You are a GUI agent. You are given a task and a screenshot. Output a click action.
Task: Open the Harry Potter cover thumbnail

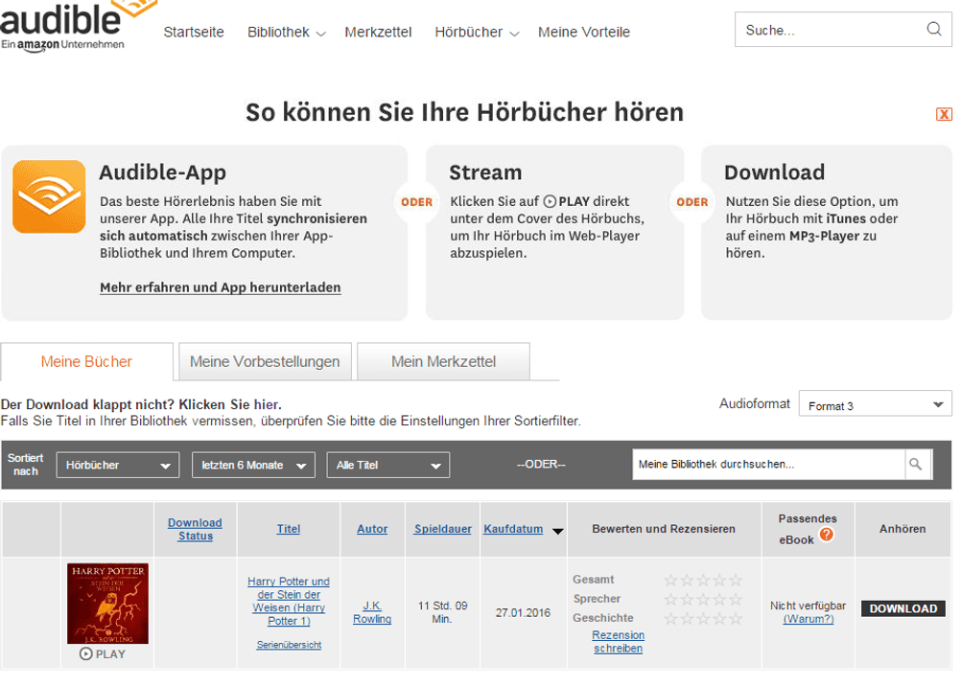pyautogui.click(x=107, y=604)
